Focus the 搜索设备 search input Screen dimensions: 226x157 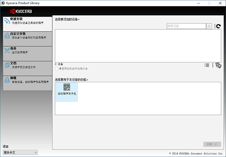(186, 26)
